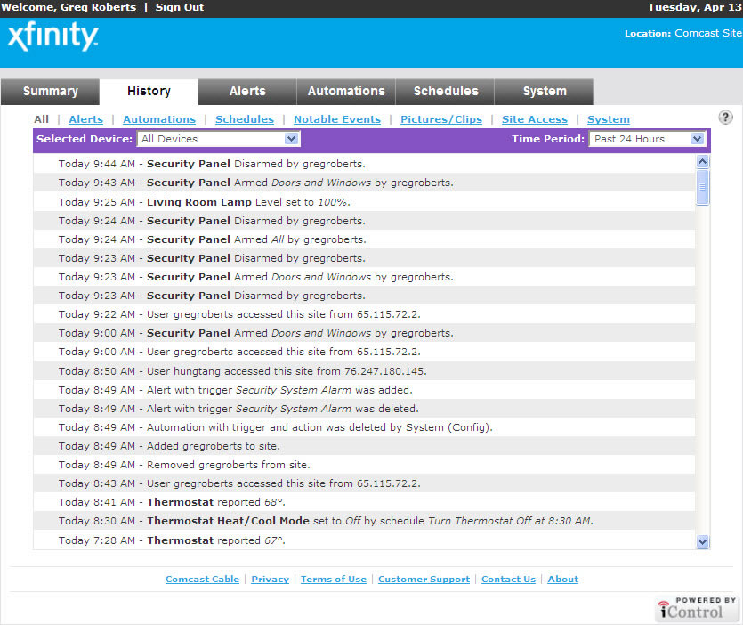
Task: Switch to the Summary tab
Action: [x=50, y=92]
